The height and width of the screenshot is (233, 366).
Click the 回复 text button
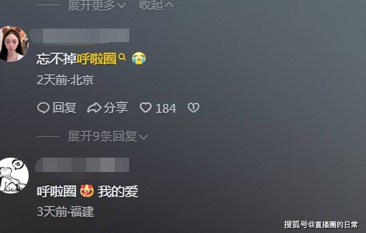coord(65,108)
